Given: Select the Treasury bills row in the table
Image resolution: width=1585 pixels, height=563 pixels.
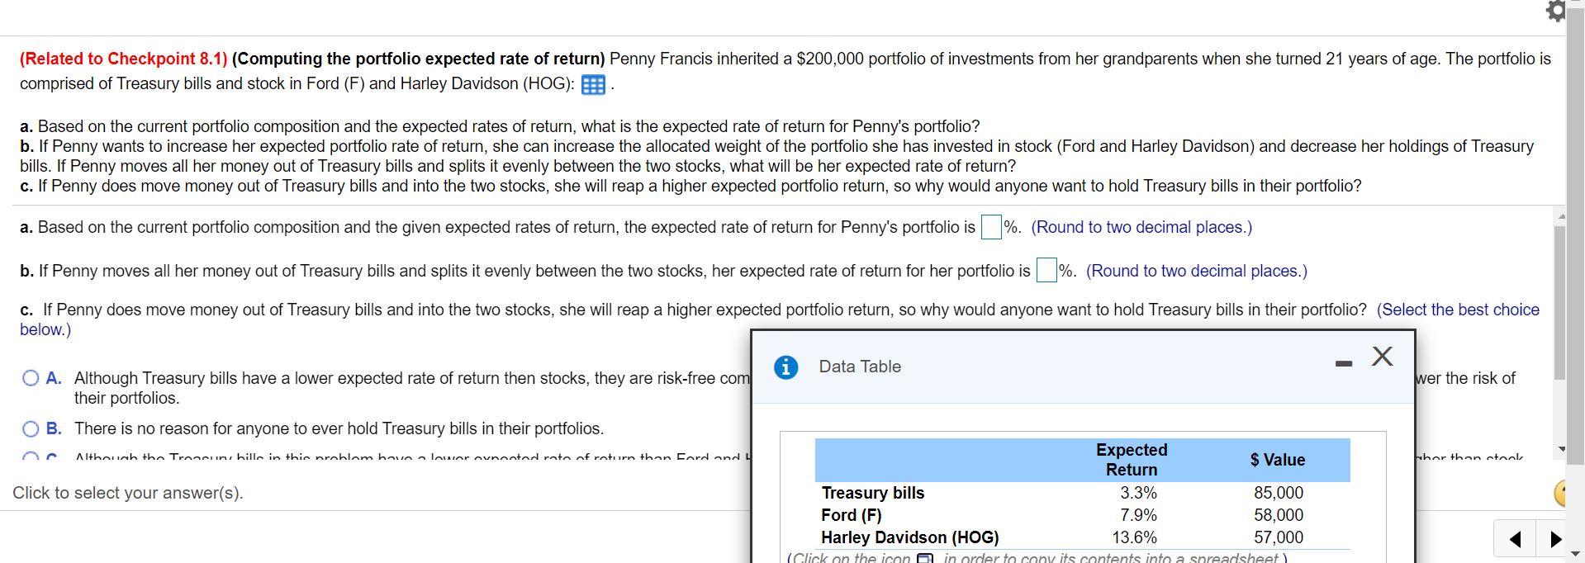Looking at the screenshot, I should coord(872,493).
